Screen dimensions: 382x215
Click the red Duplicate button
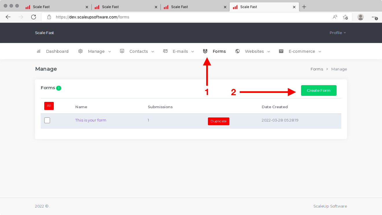(x=219, y=121)
